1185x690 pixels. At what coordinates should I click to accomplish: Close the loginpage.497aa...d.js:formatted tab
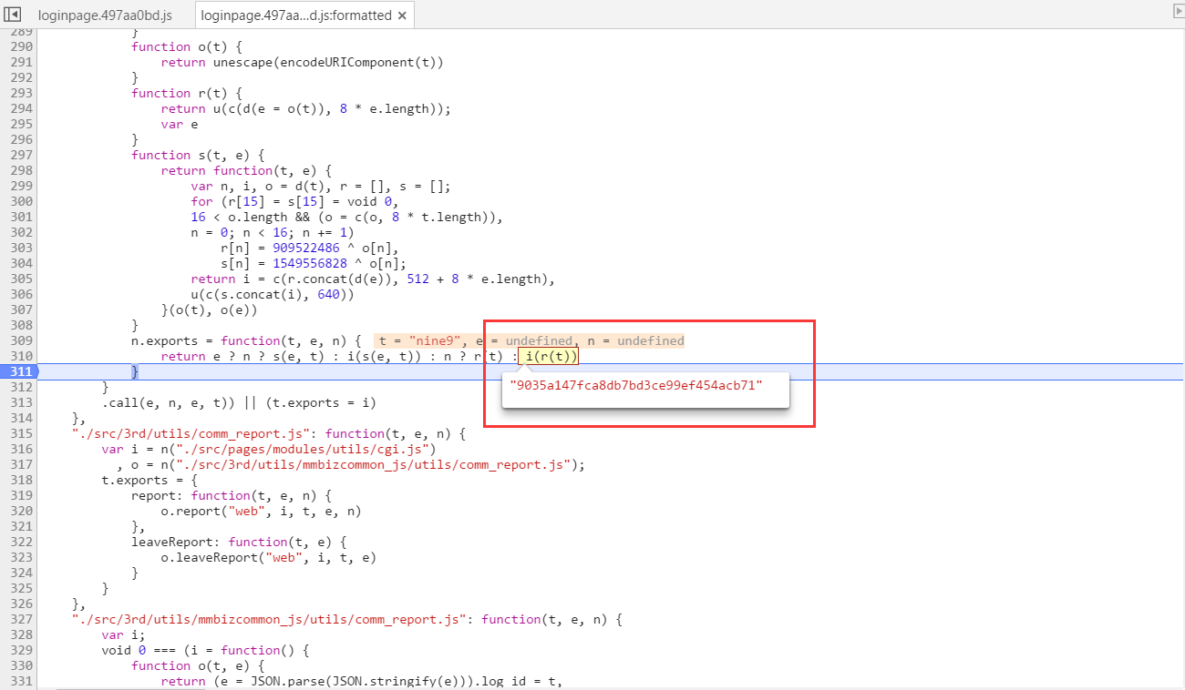402,15
